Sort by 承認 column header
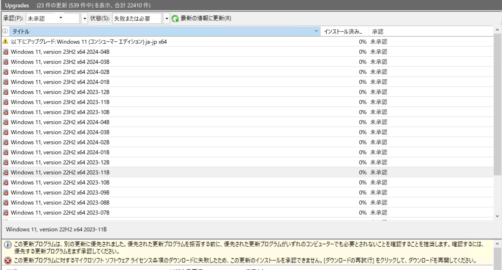502x270 pixels. coord(431,31)
